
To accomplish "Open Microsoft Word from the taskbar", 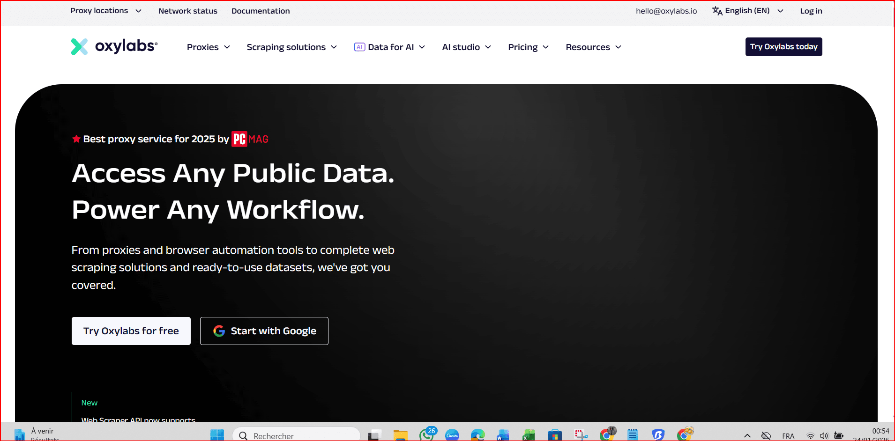I will [x=503, y=435].
